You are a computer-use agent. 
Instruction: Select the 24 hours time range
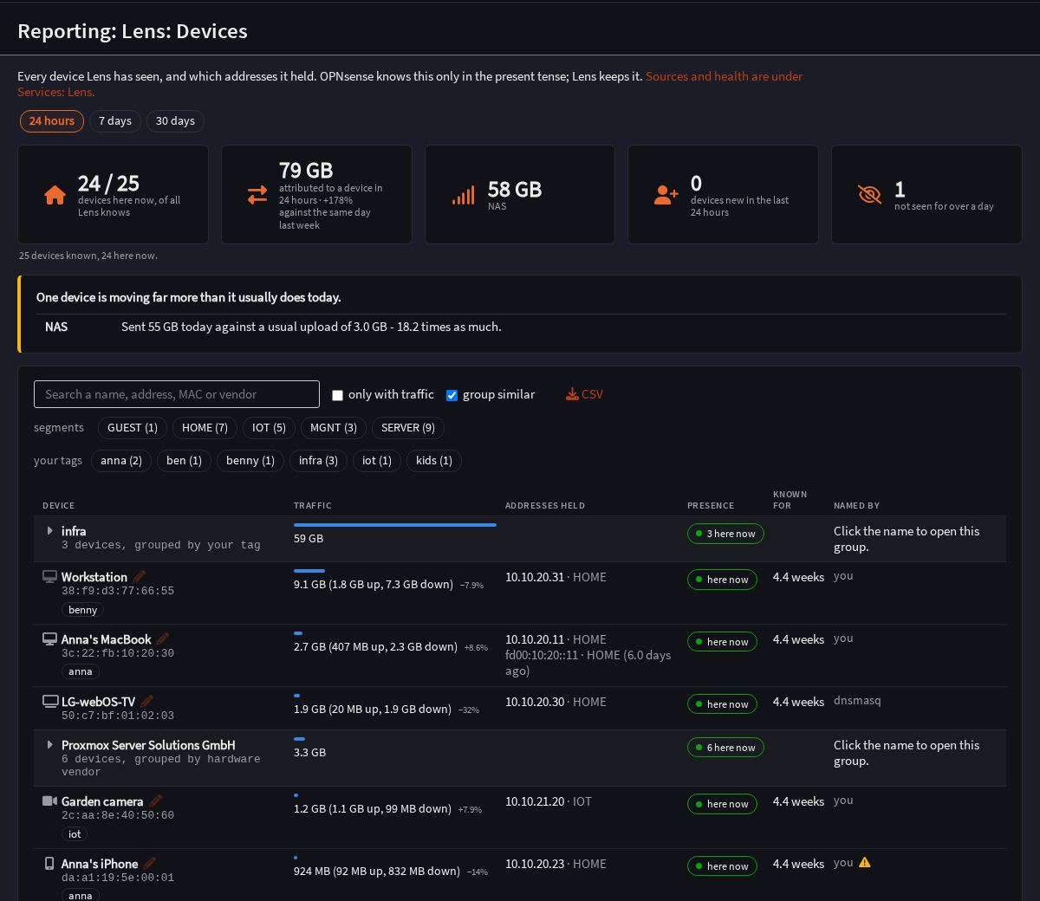(52, 121)
